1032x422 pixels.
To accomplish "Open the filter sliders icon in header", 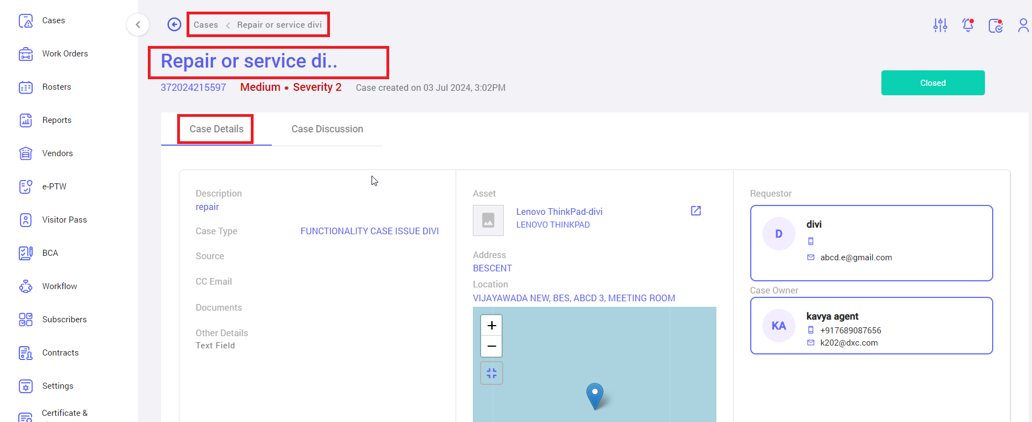I will 940,25.
